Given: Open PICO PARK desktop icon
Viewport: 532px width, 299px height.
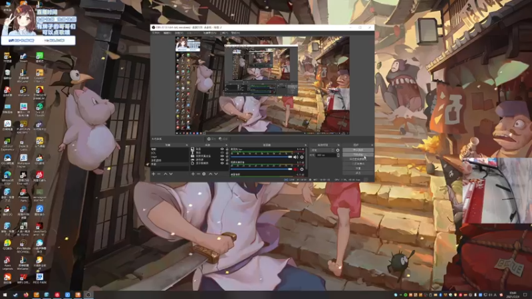Looking at the screenshot, I should point(40,279).
